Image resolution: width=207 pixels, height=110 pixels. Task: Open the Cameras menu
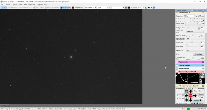[8, 5]
